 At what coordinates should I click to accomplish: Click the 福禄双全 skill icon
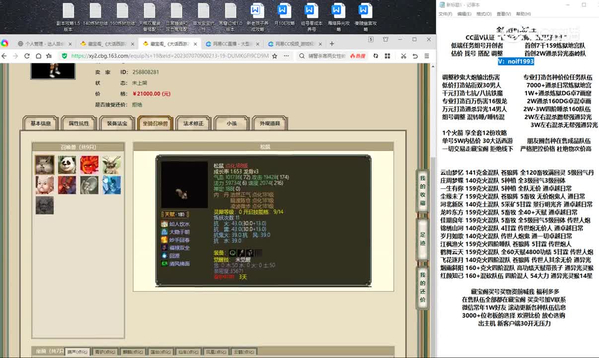164,248
